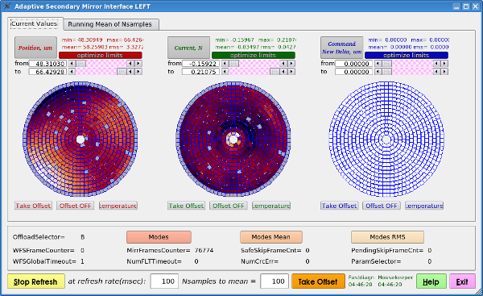Click right arrow of Current from scrollbar
This screenshot has height=296, width=483.
291,64
